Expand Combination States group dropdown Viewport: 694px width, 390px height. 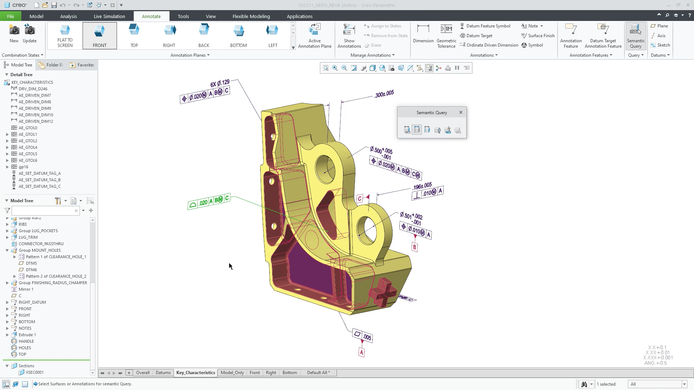point(22,55)
